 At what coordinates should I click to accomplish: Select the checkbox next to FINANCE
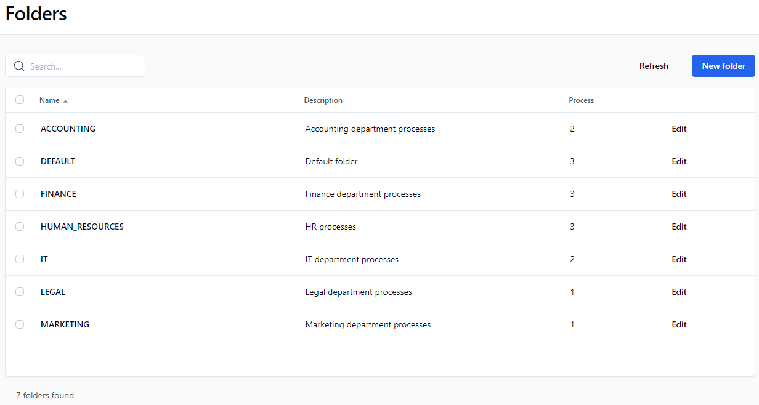click(19, 193)
